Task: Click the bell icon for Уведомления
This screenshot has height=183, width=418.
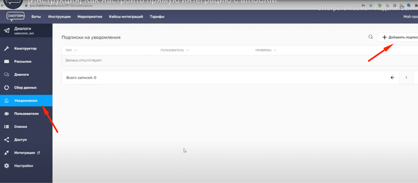Action: coord(7,101)
